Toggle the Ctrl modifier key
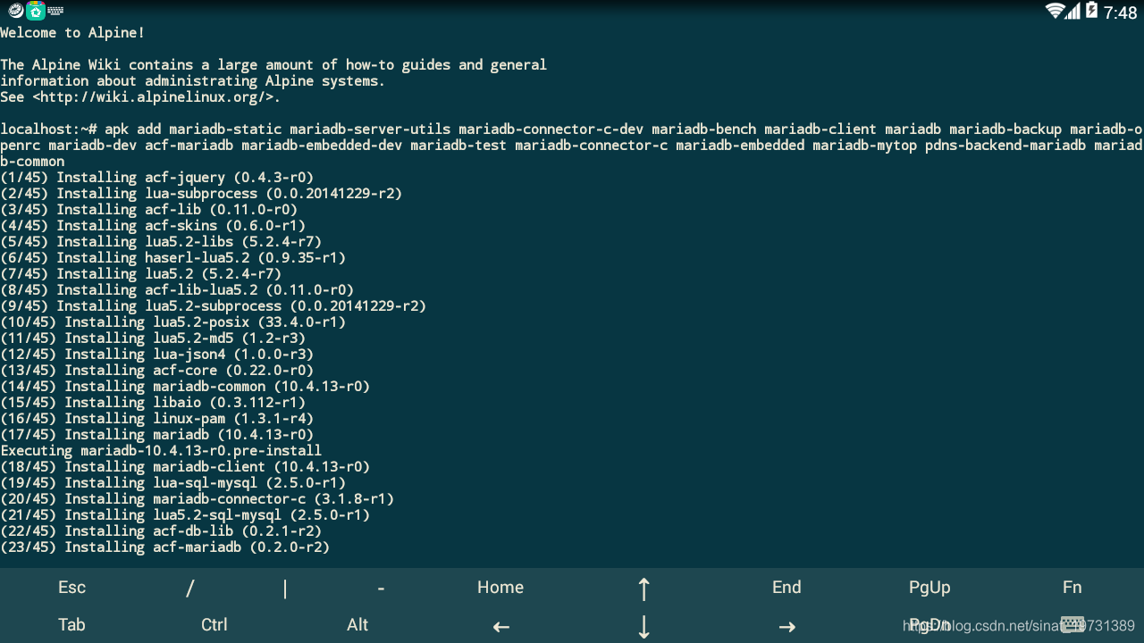This screenshot has width=1144, height=643. (214, 624)
